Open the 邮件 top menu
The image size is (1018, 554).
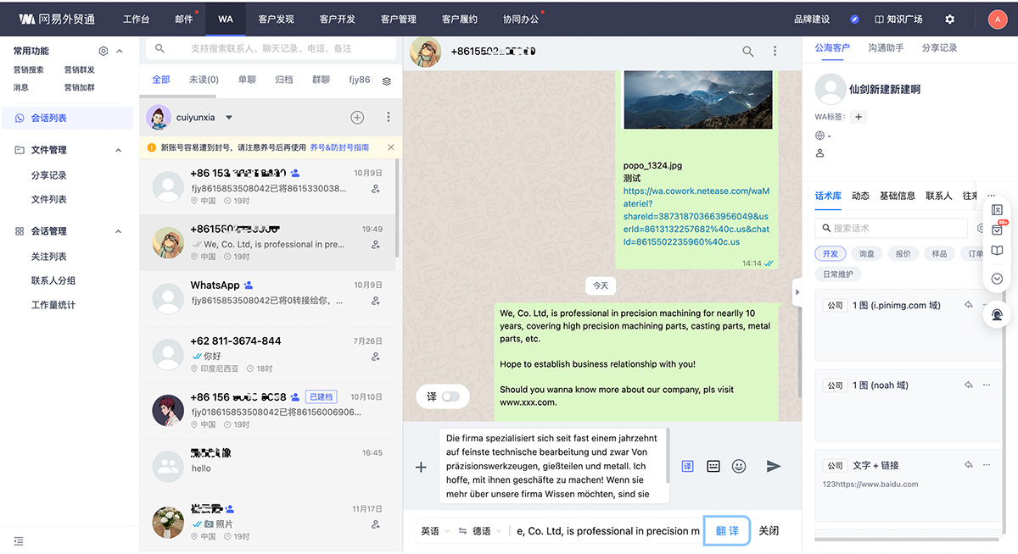pos(183,19)
